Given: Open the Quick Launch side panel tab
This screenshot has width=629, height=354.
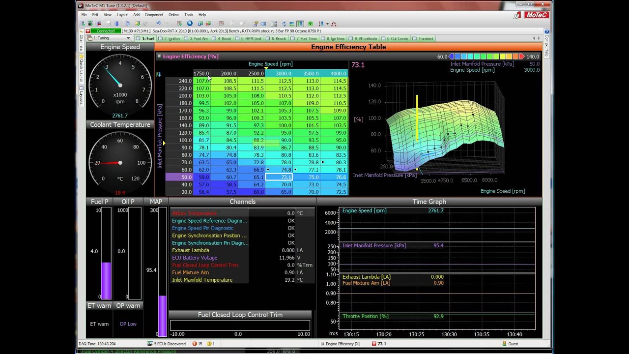Looking at the screenshot, I should [82, 68].
